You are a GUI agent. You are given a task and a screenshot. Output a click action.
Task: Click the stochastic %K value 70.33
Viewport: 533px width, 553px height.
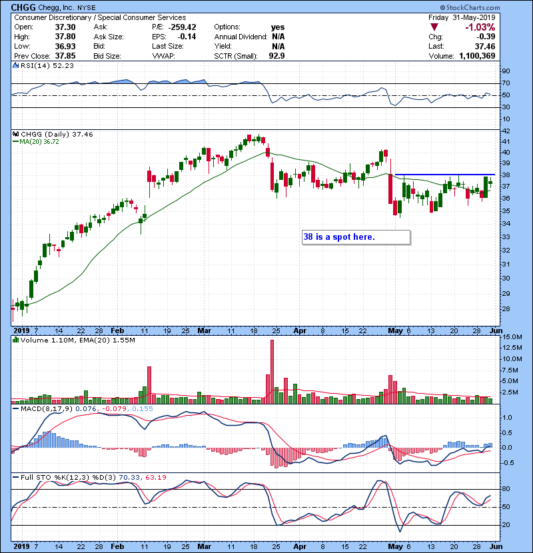click(129, 478)
